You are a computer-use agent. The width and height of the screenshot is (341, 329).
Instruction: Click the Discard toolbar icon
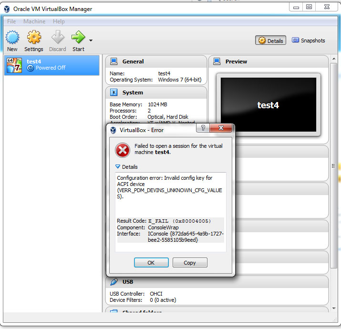[58, 38]
